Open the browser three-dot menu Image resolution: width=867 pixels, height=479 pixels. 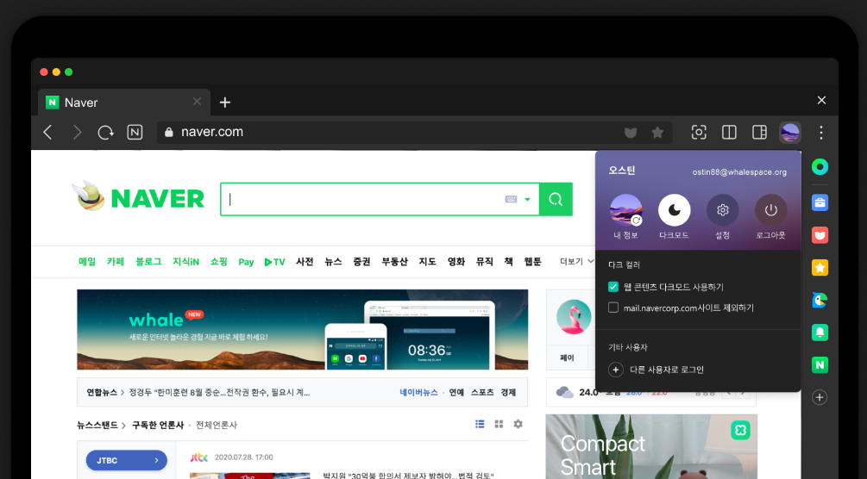pos(821,133)
